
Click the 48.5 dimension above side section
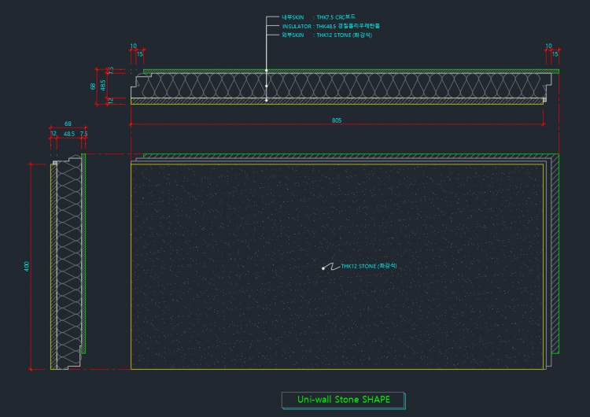(68, 134)
